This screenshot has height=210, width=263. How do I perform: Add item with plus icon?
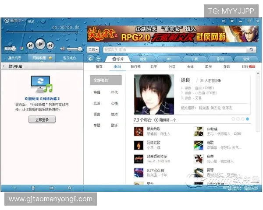[x=15, y=188]
